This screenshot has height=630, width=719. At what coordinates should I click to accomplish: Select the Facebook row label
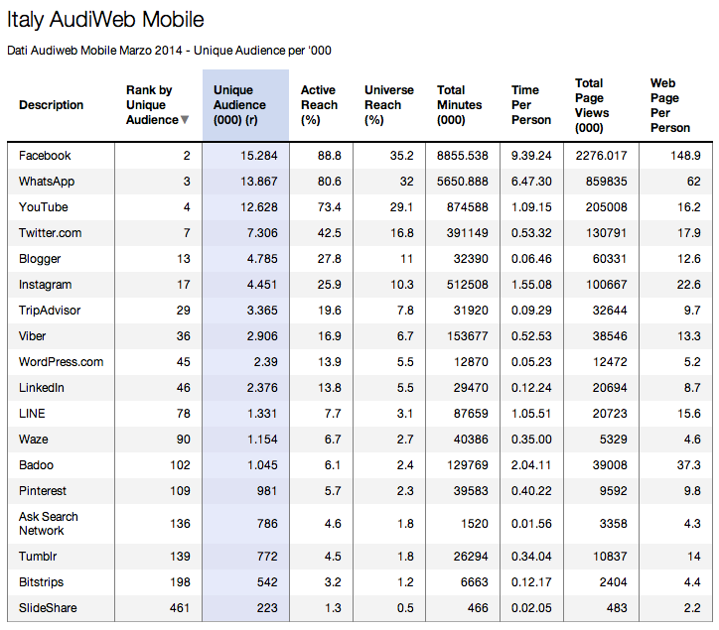pyautogui.click(x=45, y=156)
